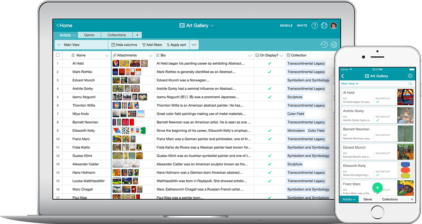Open Color Field collection tag for Miya Ando
The width and height of the screenshot is (422, 224).
click(x=295, y=114)
